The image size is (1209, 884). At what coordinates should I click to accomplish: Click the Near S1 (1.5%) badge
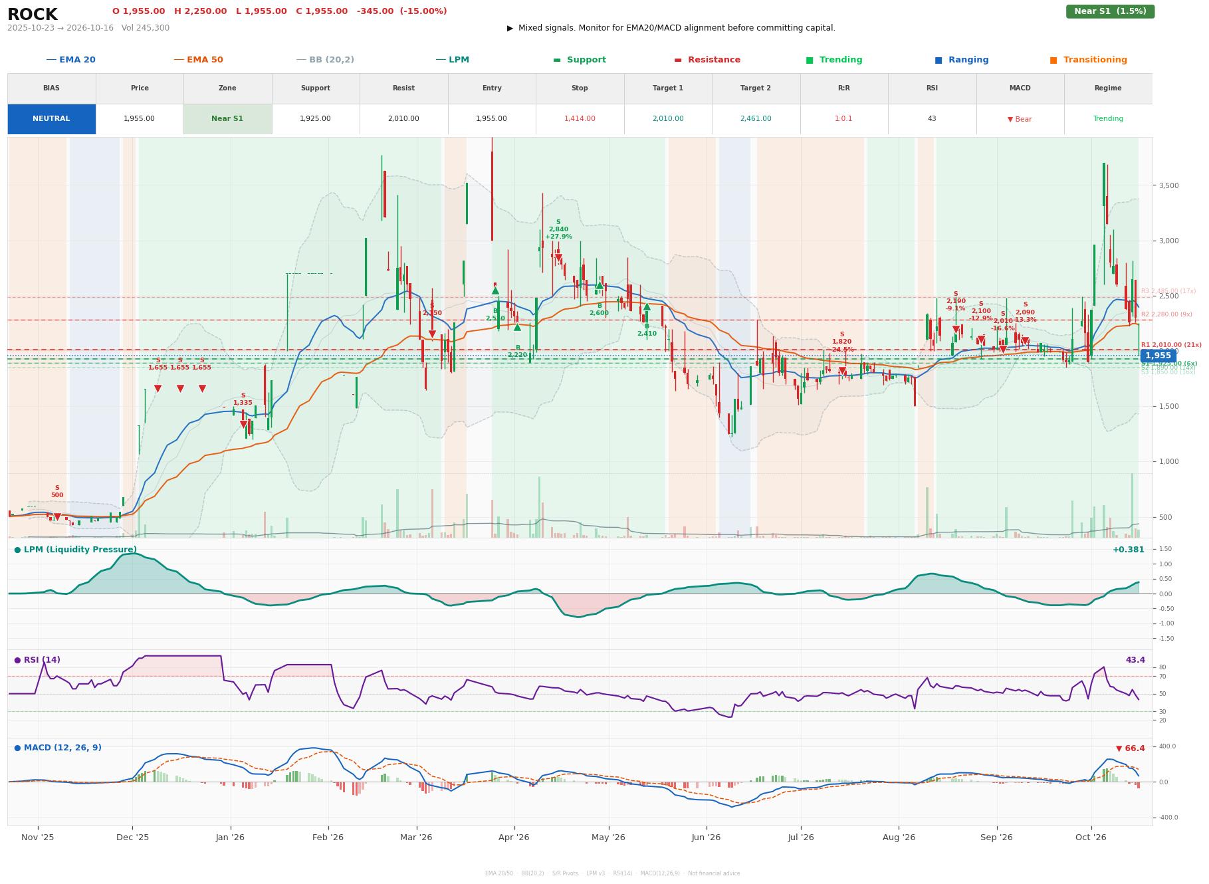tap(1110, 11)
